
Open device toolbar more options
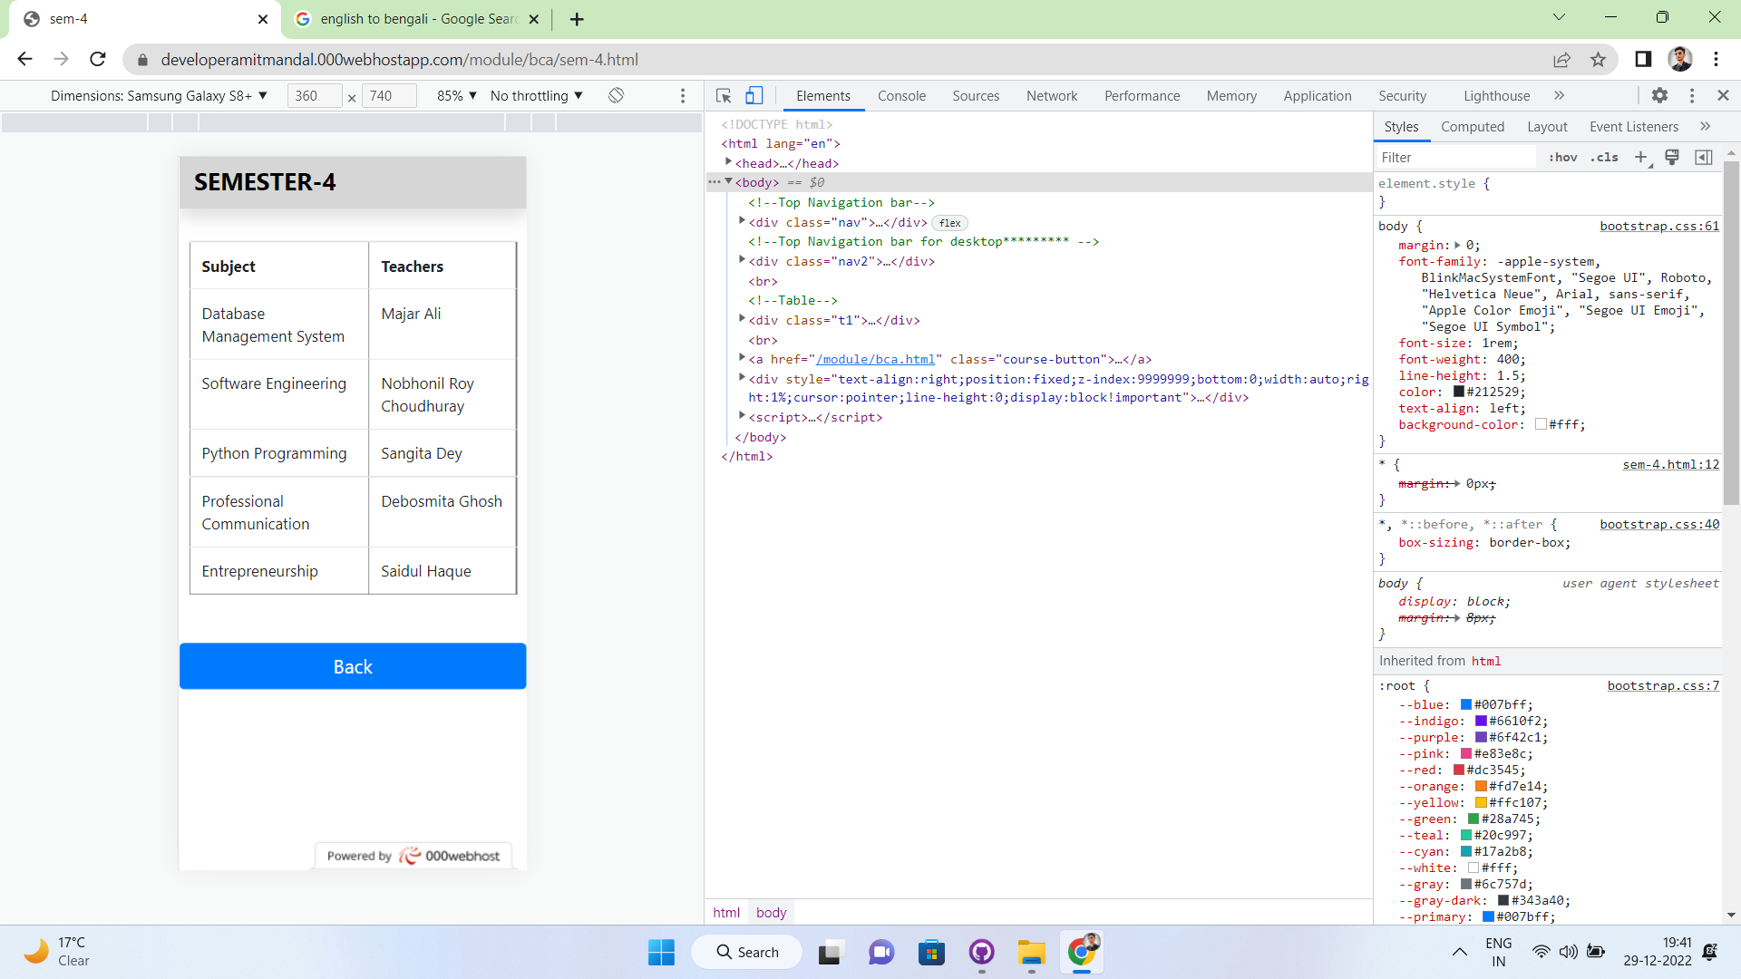tap(683, 95)
